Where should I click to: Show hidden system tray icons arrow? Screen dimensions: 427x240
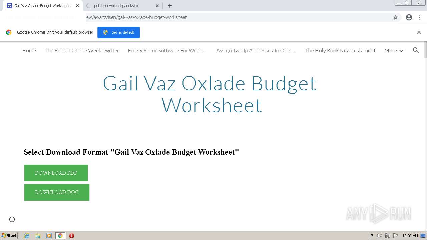tap(372, 236)
